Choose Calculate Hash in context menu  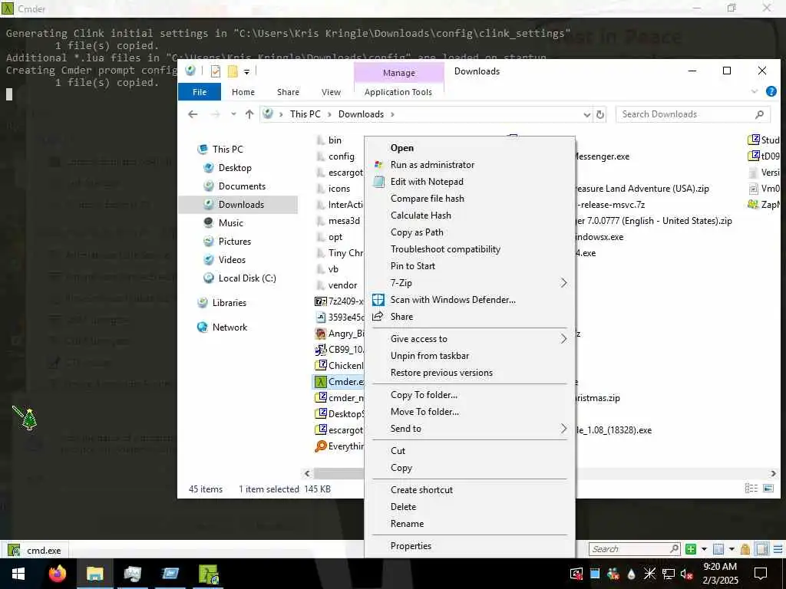coord(421,216)
